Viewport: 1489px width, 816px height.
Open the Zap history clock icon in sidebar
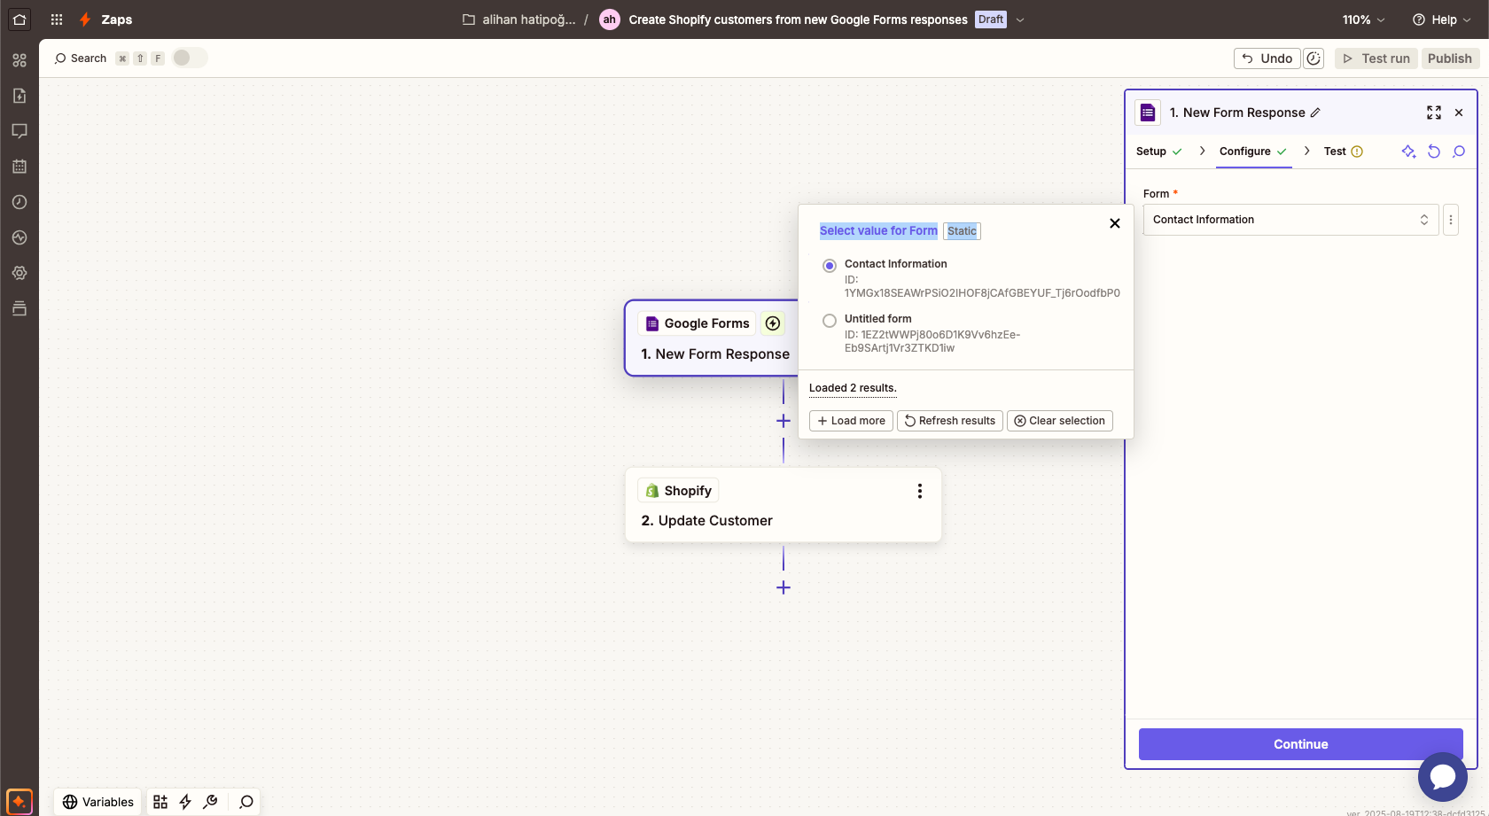click(x=19, y=202)
